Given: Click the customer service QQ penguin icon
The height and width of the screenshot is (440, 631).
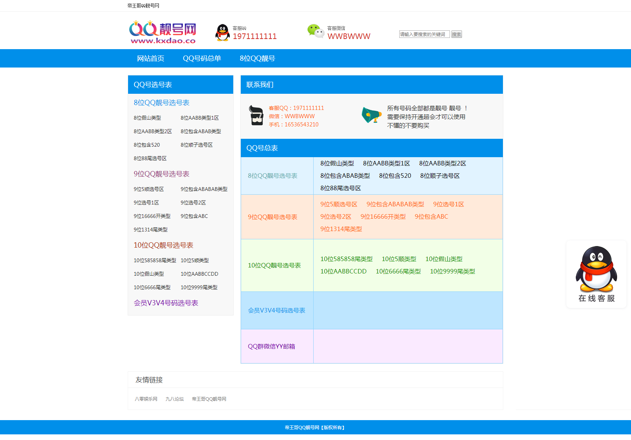Looking at the screenshot, I should pos(222,33).
